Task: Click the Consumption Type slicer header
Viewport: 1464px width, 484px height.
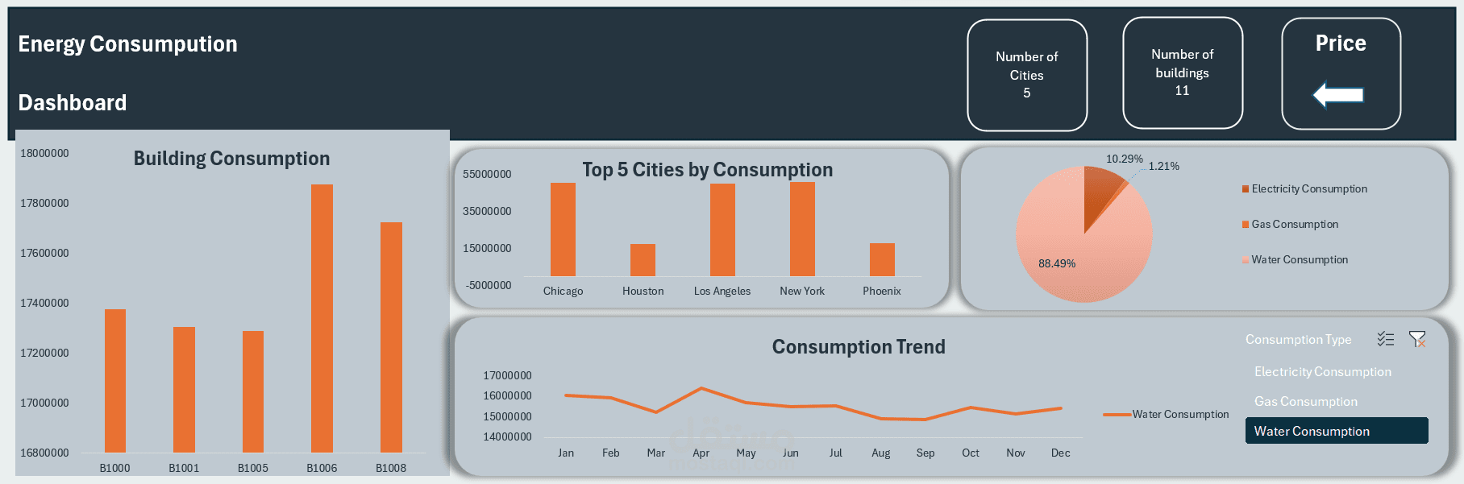Action: pyautogui.click(x=1299, y=339)
